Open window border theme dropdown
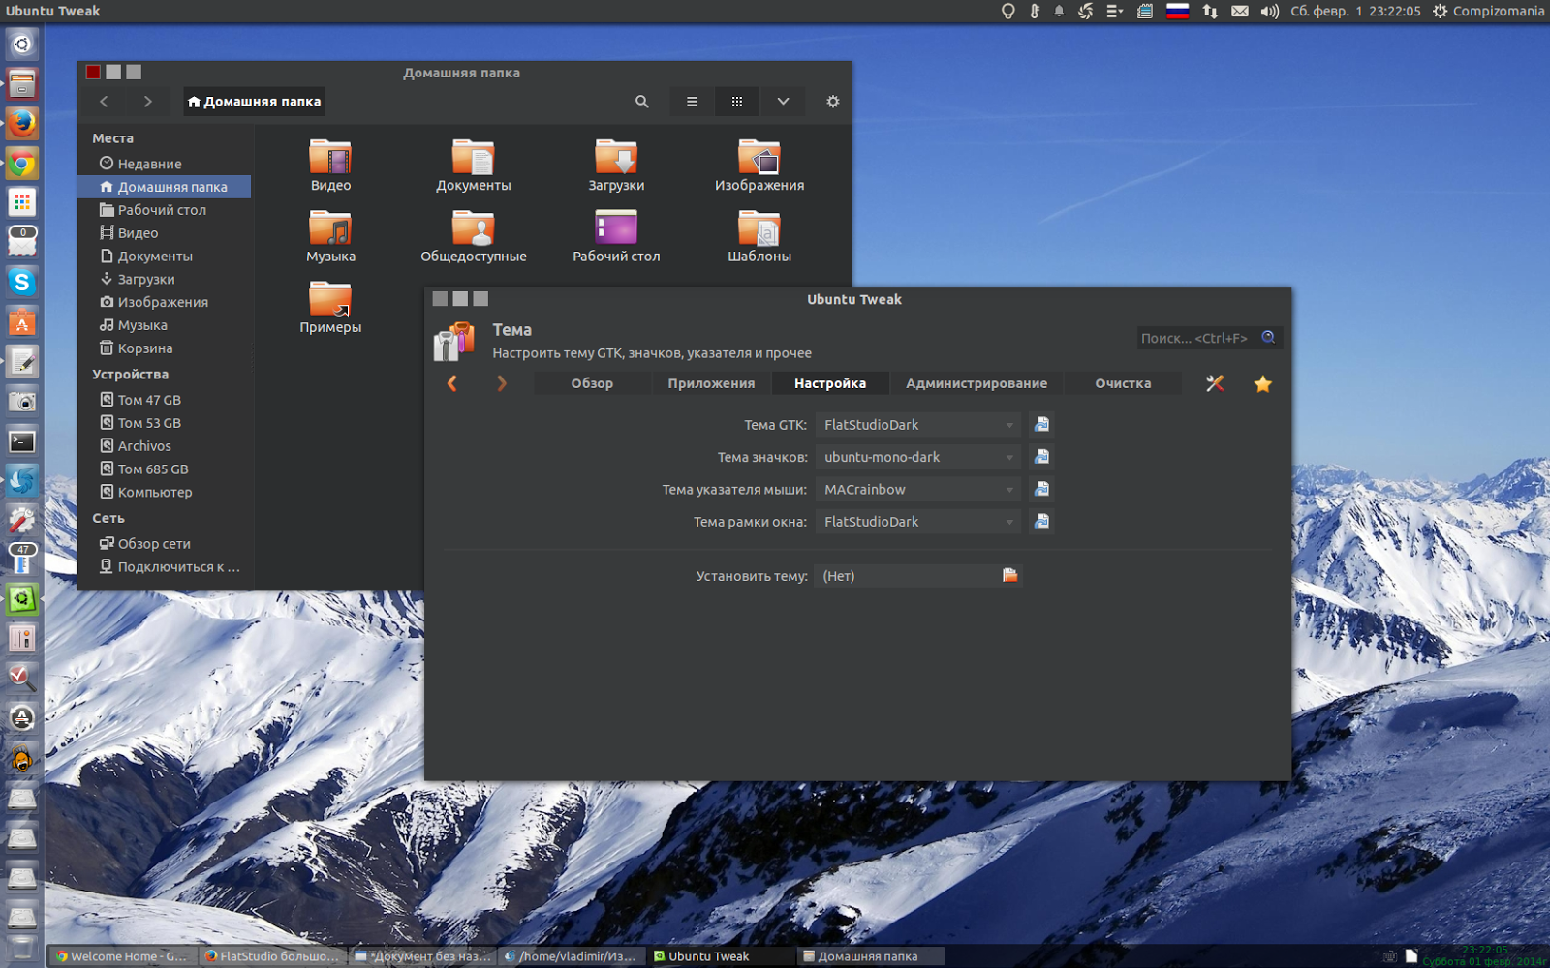This screenshot has height=968, width=1550. [x=917, y=522]
